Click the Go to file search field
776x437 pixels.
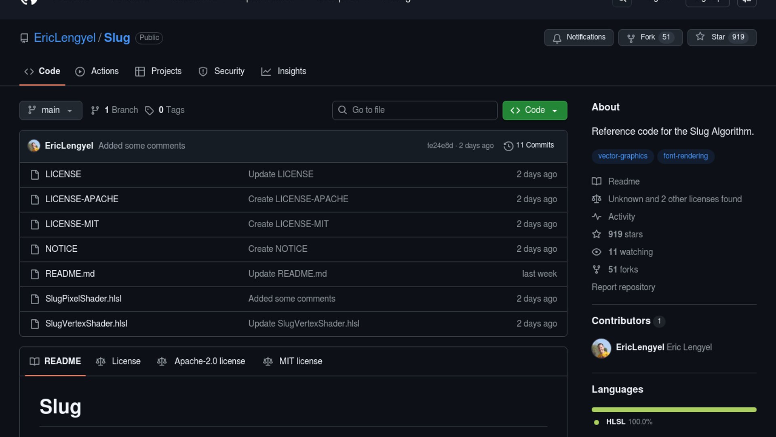pyautogui.click(x=415, y=110)
